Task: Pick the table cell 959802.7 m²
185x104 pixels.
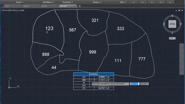Action: coord(104,77)
